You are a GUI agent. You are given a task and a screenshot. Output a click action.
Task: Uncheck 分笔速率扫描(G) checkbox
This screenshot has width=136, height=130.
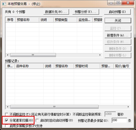pyautogui.click(x=7, y=120)
